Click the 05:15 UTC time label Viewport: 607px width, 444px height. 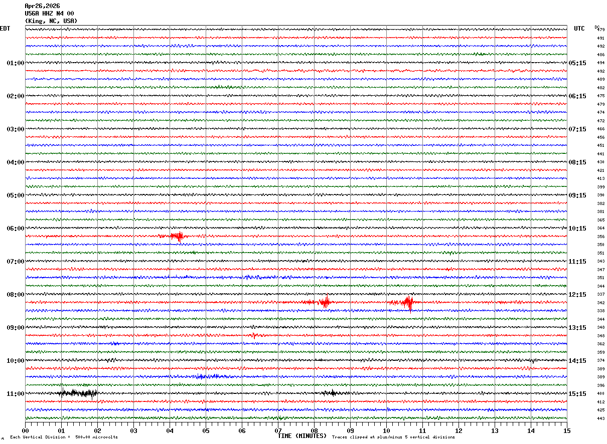577,63
